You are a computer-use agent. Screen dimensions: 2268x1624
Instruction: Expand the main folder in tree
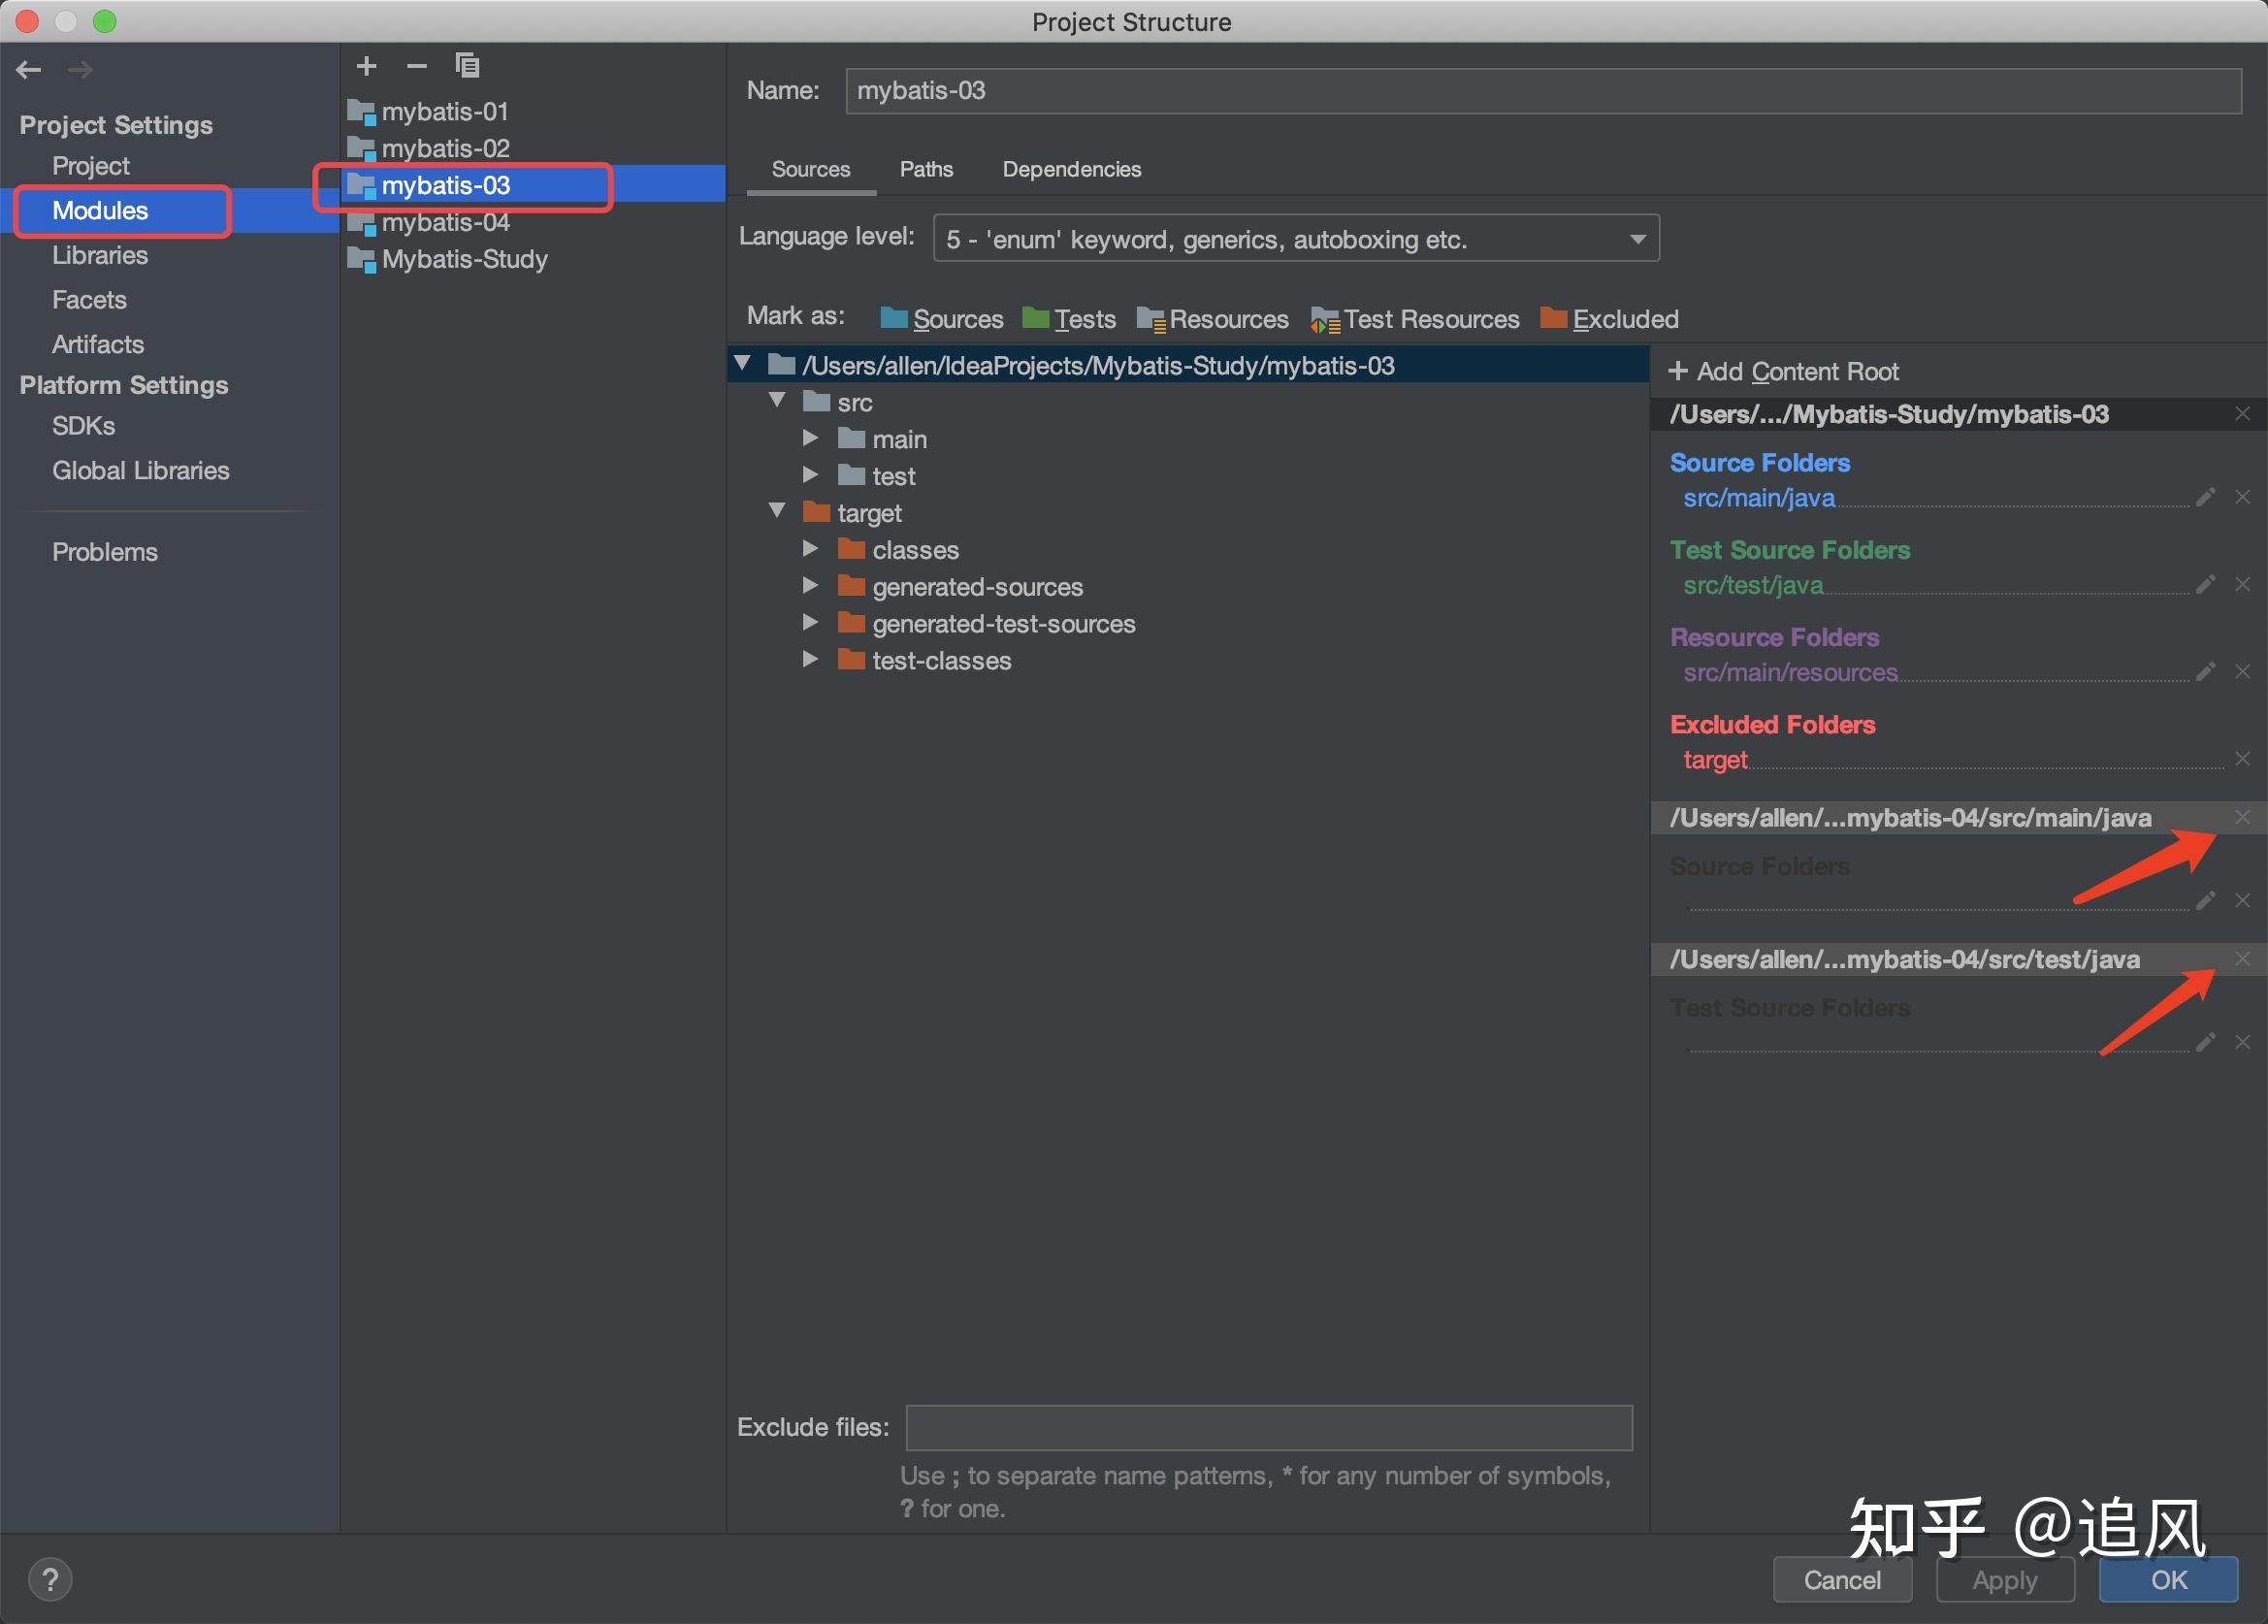810,438
